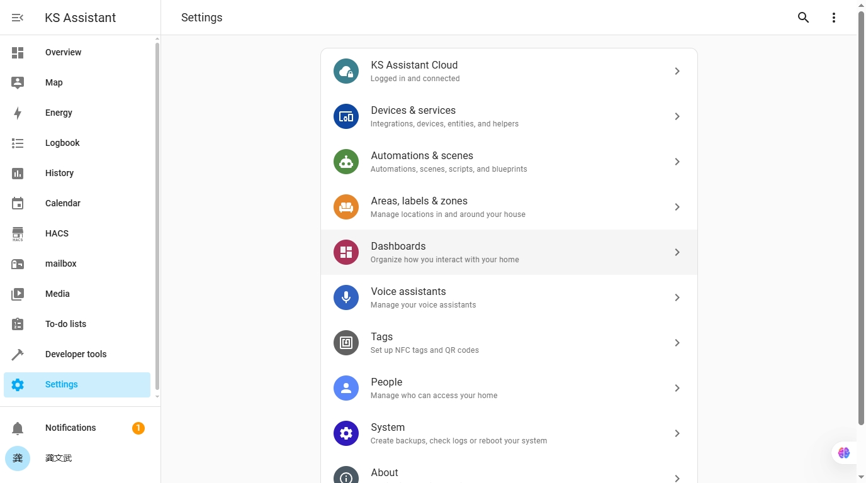The width and height of the screenshot is (866, 483).
Task: Select the mailbox icon in the sidebar
Action: tap(18, 264)
